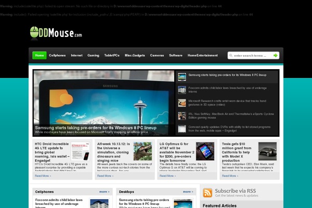Click the Cellphones section heading
This screenshot has width=312, height=208.
point(44,192)
